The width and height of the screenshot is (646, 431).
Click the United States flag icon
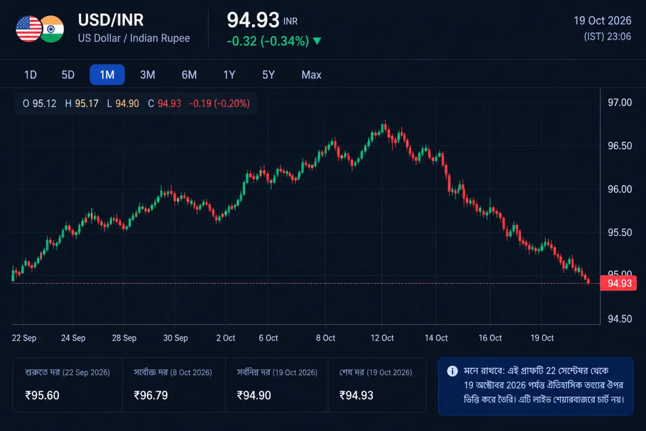(x=29, y=29)
